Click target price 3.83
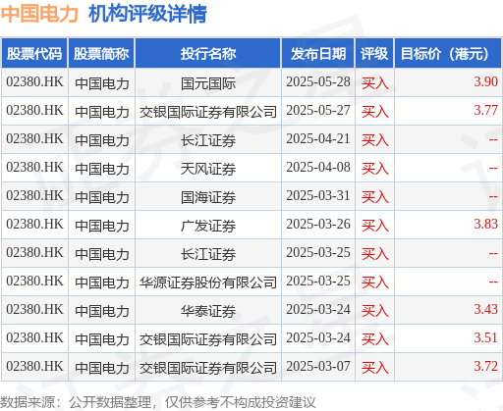This screenshot has height=411, width=503. tap(485, 224)
